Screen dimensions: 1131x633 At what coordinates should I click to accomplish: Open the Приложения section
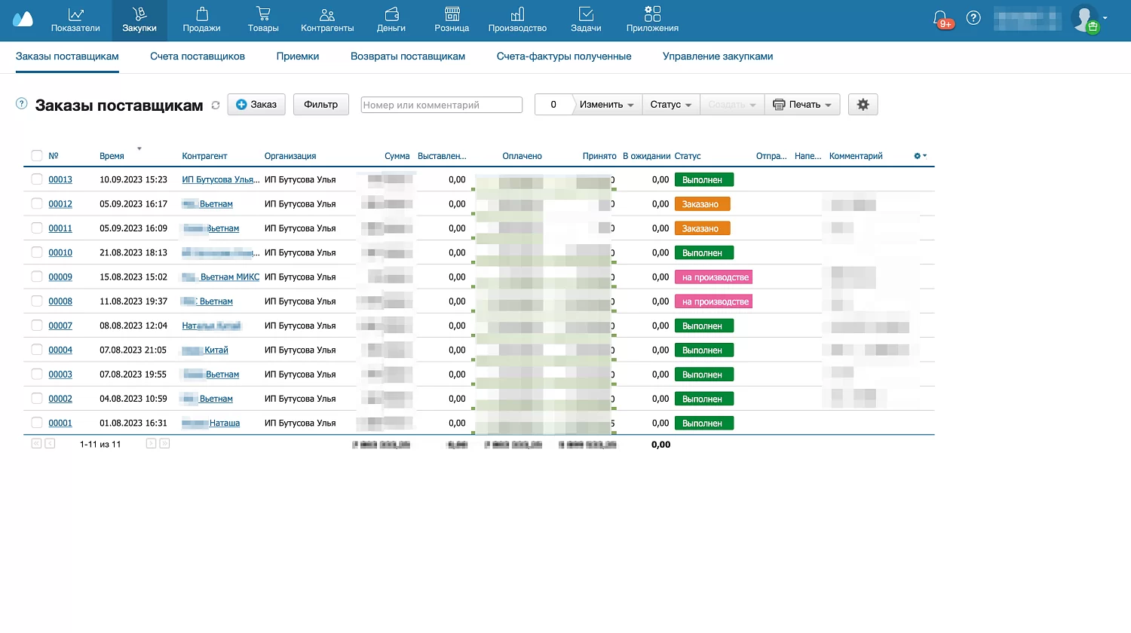(x=652, y=20)
